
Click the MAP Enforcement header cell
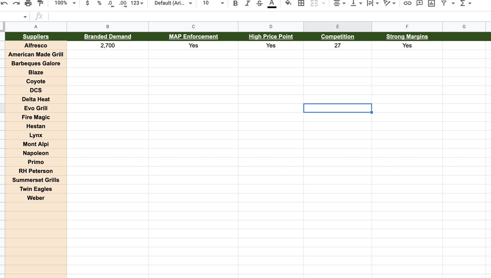[194, 36]
